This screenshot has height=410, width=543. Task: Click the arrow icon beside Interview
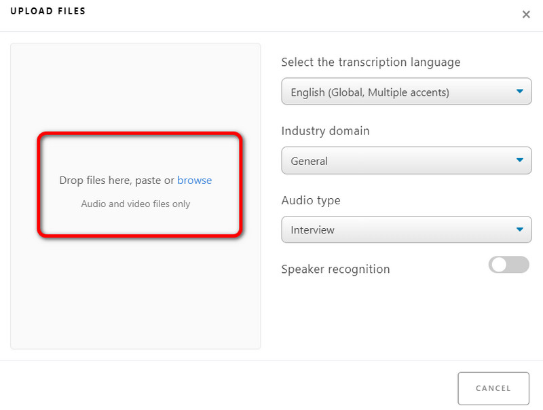tap(519, 230)
